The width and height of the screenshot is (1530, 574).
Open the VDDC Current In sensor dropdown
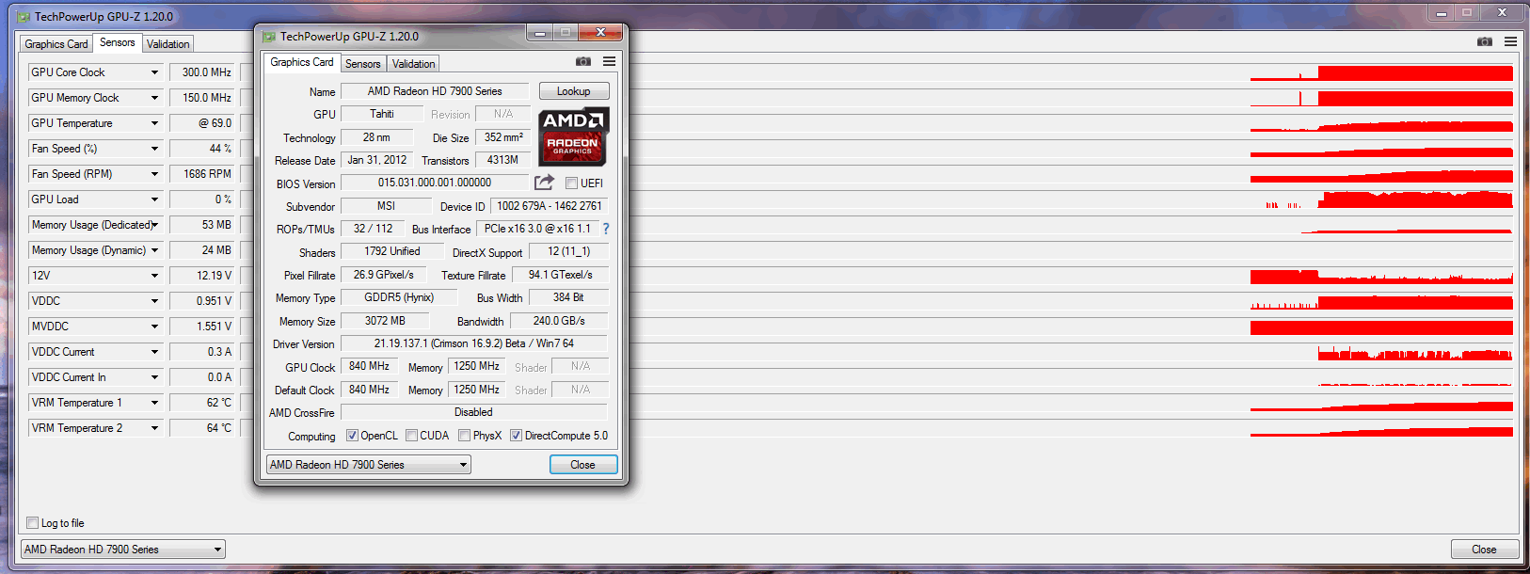155,377
